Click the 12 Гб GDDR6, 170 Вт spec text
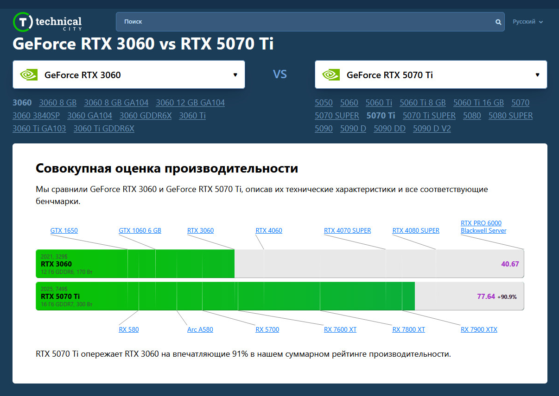 [67, 272]
